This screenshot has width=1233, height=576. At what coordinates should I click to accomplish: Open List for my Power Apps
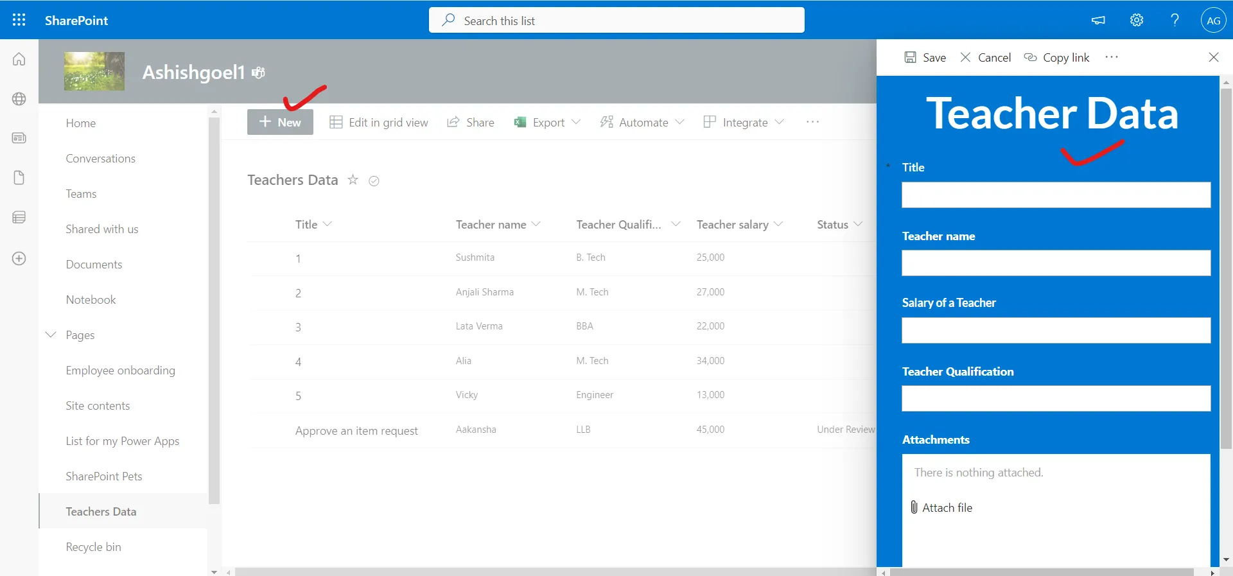(x=122, y=441)
